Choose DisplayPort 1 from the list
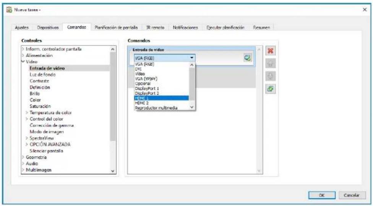This screenshot has width=373, height=206. [x=162, y=89]
